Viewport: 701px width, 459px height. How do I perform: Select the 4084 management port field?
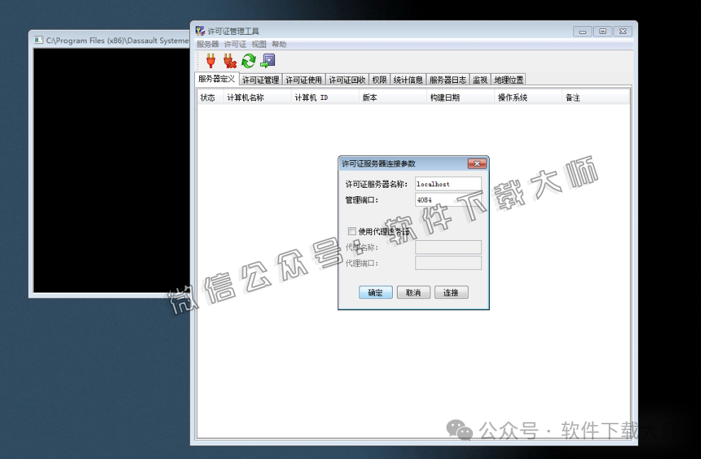(x=447, y=200)
